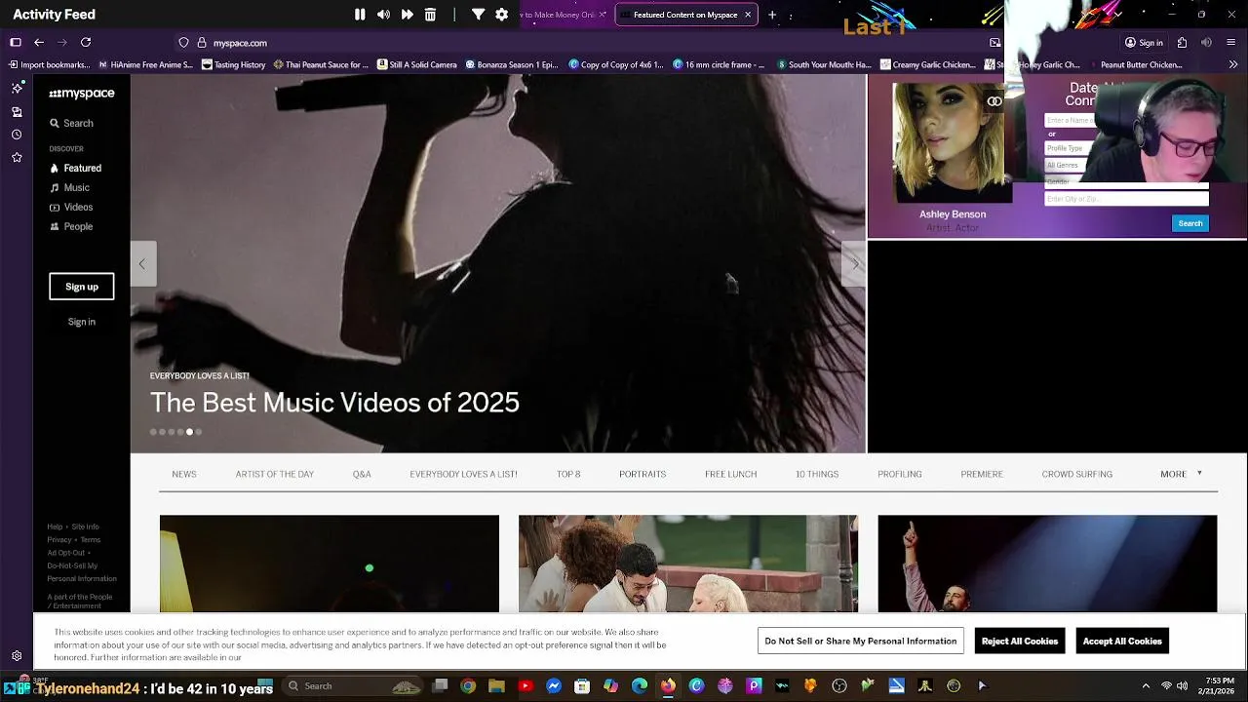The width and height of the screenshot is (1248, 702).
Task: Click the myspace.com address bar
Action: pyautogui.click(x=240, y=43)
